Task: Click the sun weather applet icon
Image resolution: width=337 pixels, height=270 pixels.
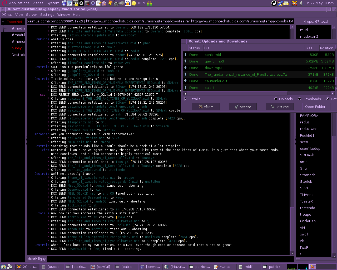Action: pyautogui.click(x=134, y=3)
